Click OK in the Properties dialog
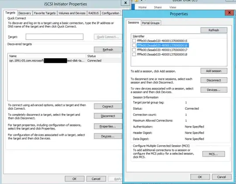 point(200,177)
